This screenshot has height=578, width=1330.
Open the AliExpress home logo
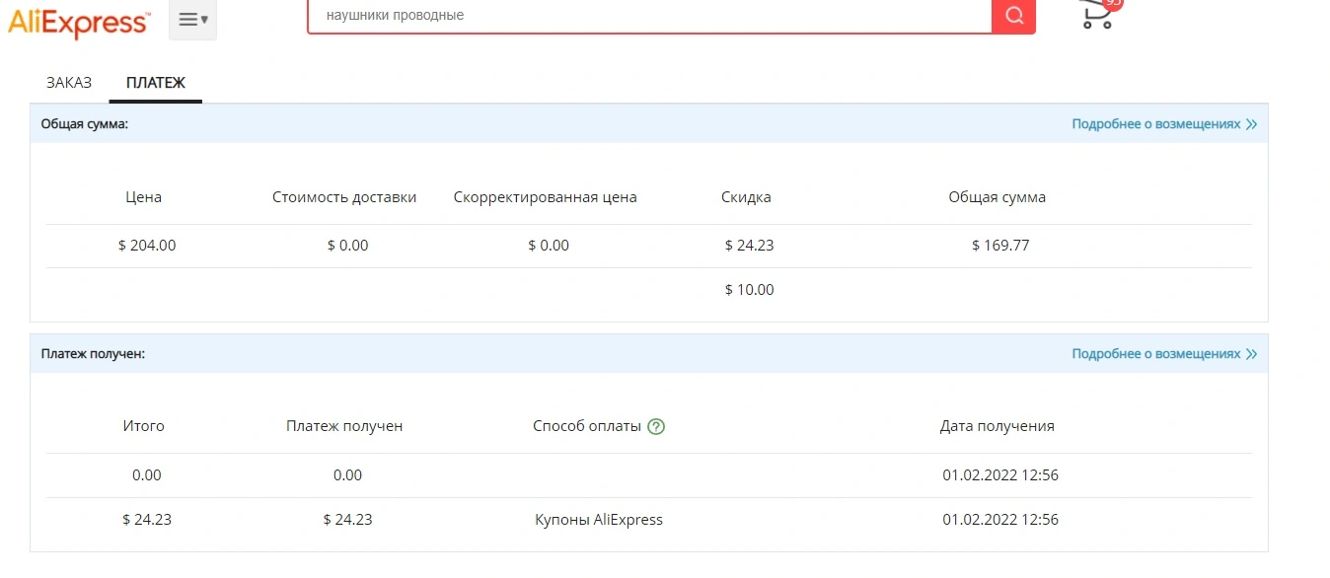tap(79, 21)
